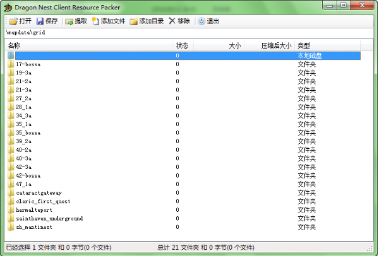Screen dimensions: 379x256
Task: Maximize the Resource Packer window
Action: [344, 6]
